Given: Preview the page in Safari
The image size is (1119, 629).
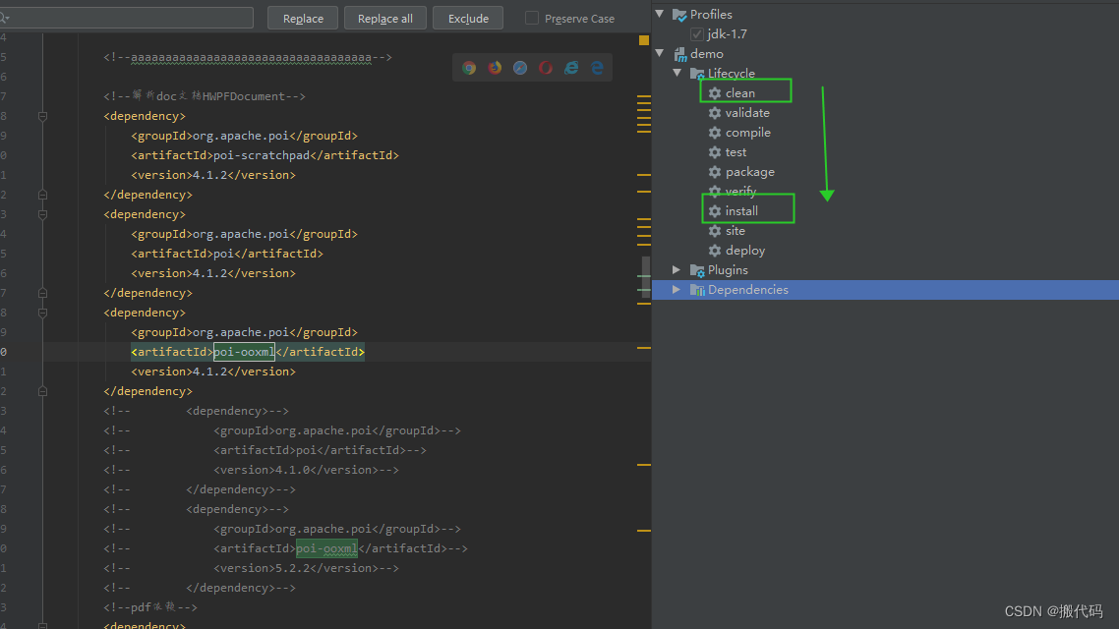Looking at the screenshot, I should (519, 68).
